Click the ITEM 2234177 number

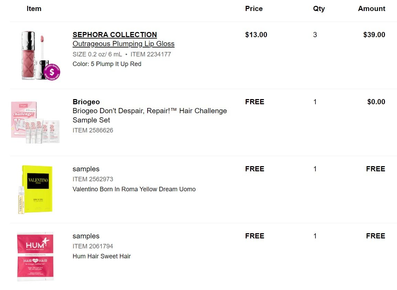click(151, 54)
